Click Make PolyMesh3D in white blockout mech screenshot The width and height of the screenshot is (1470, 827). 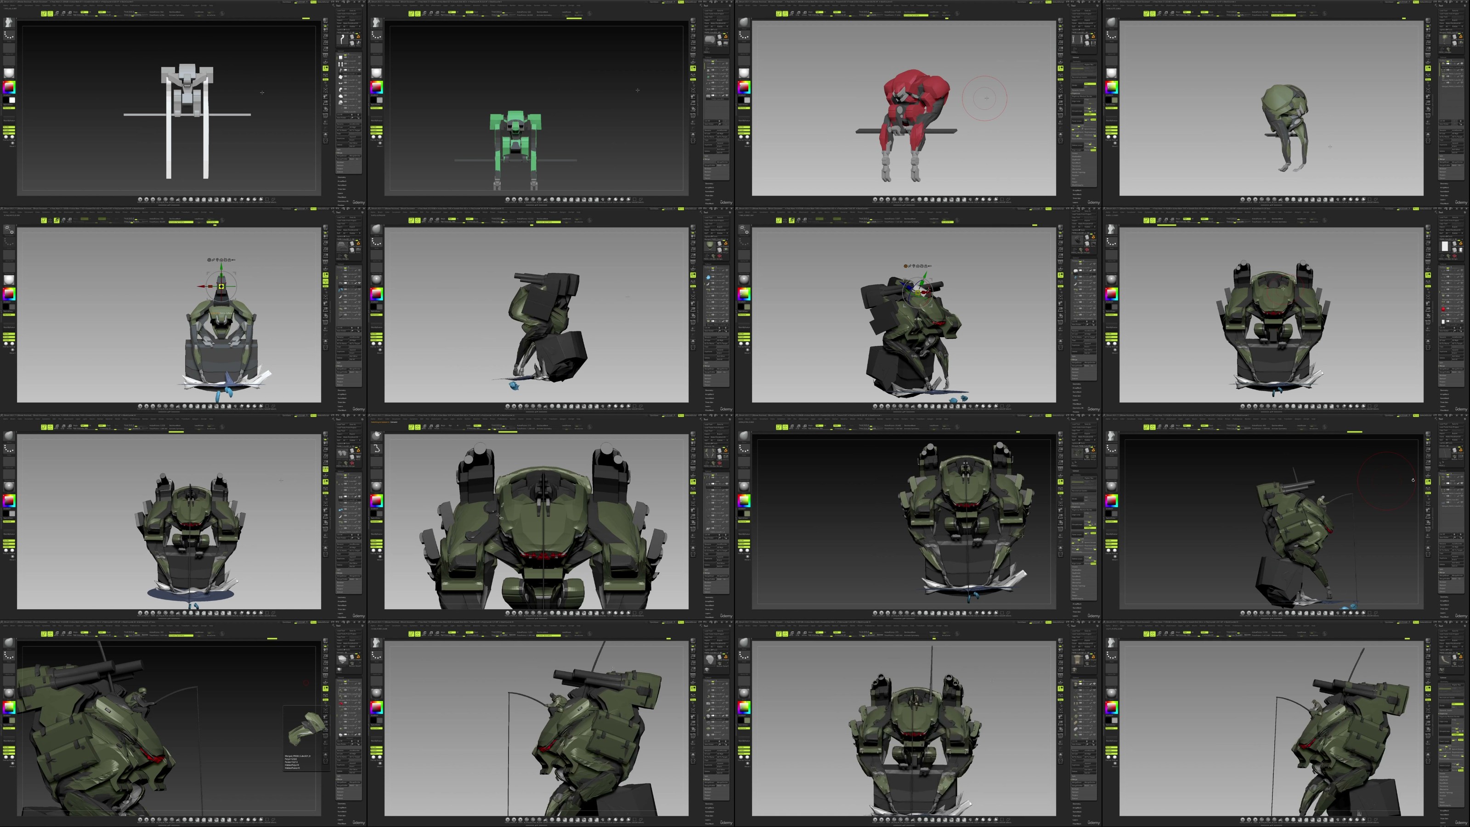(x=351, y=23)
